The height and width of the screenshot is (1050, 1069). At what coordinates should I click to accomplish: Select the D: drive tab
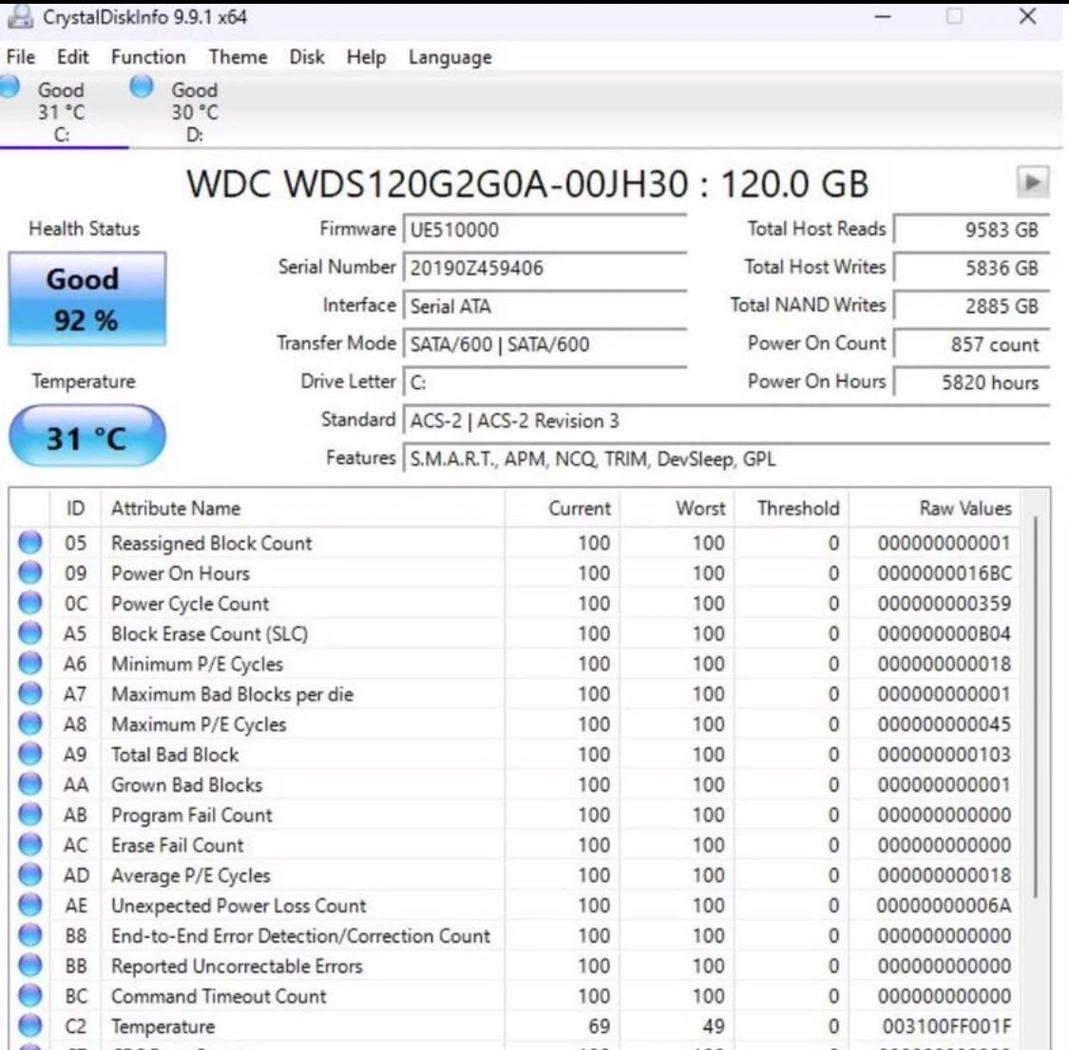click(194, 111)
